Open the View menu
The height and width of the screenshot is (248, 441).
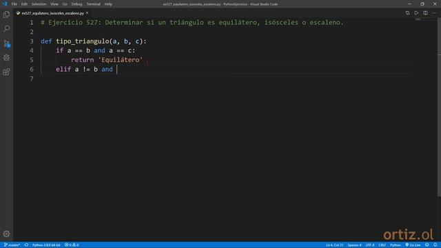coord(54,4)
